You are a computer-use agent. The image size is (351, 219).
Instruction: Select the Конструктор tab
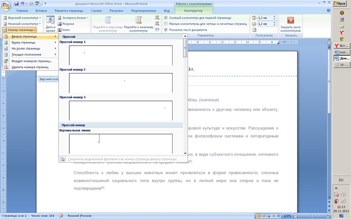[x=193, y=11]
